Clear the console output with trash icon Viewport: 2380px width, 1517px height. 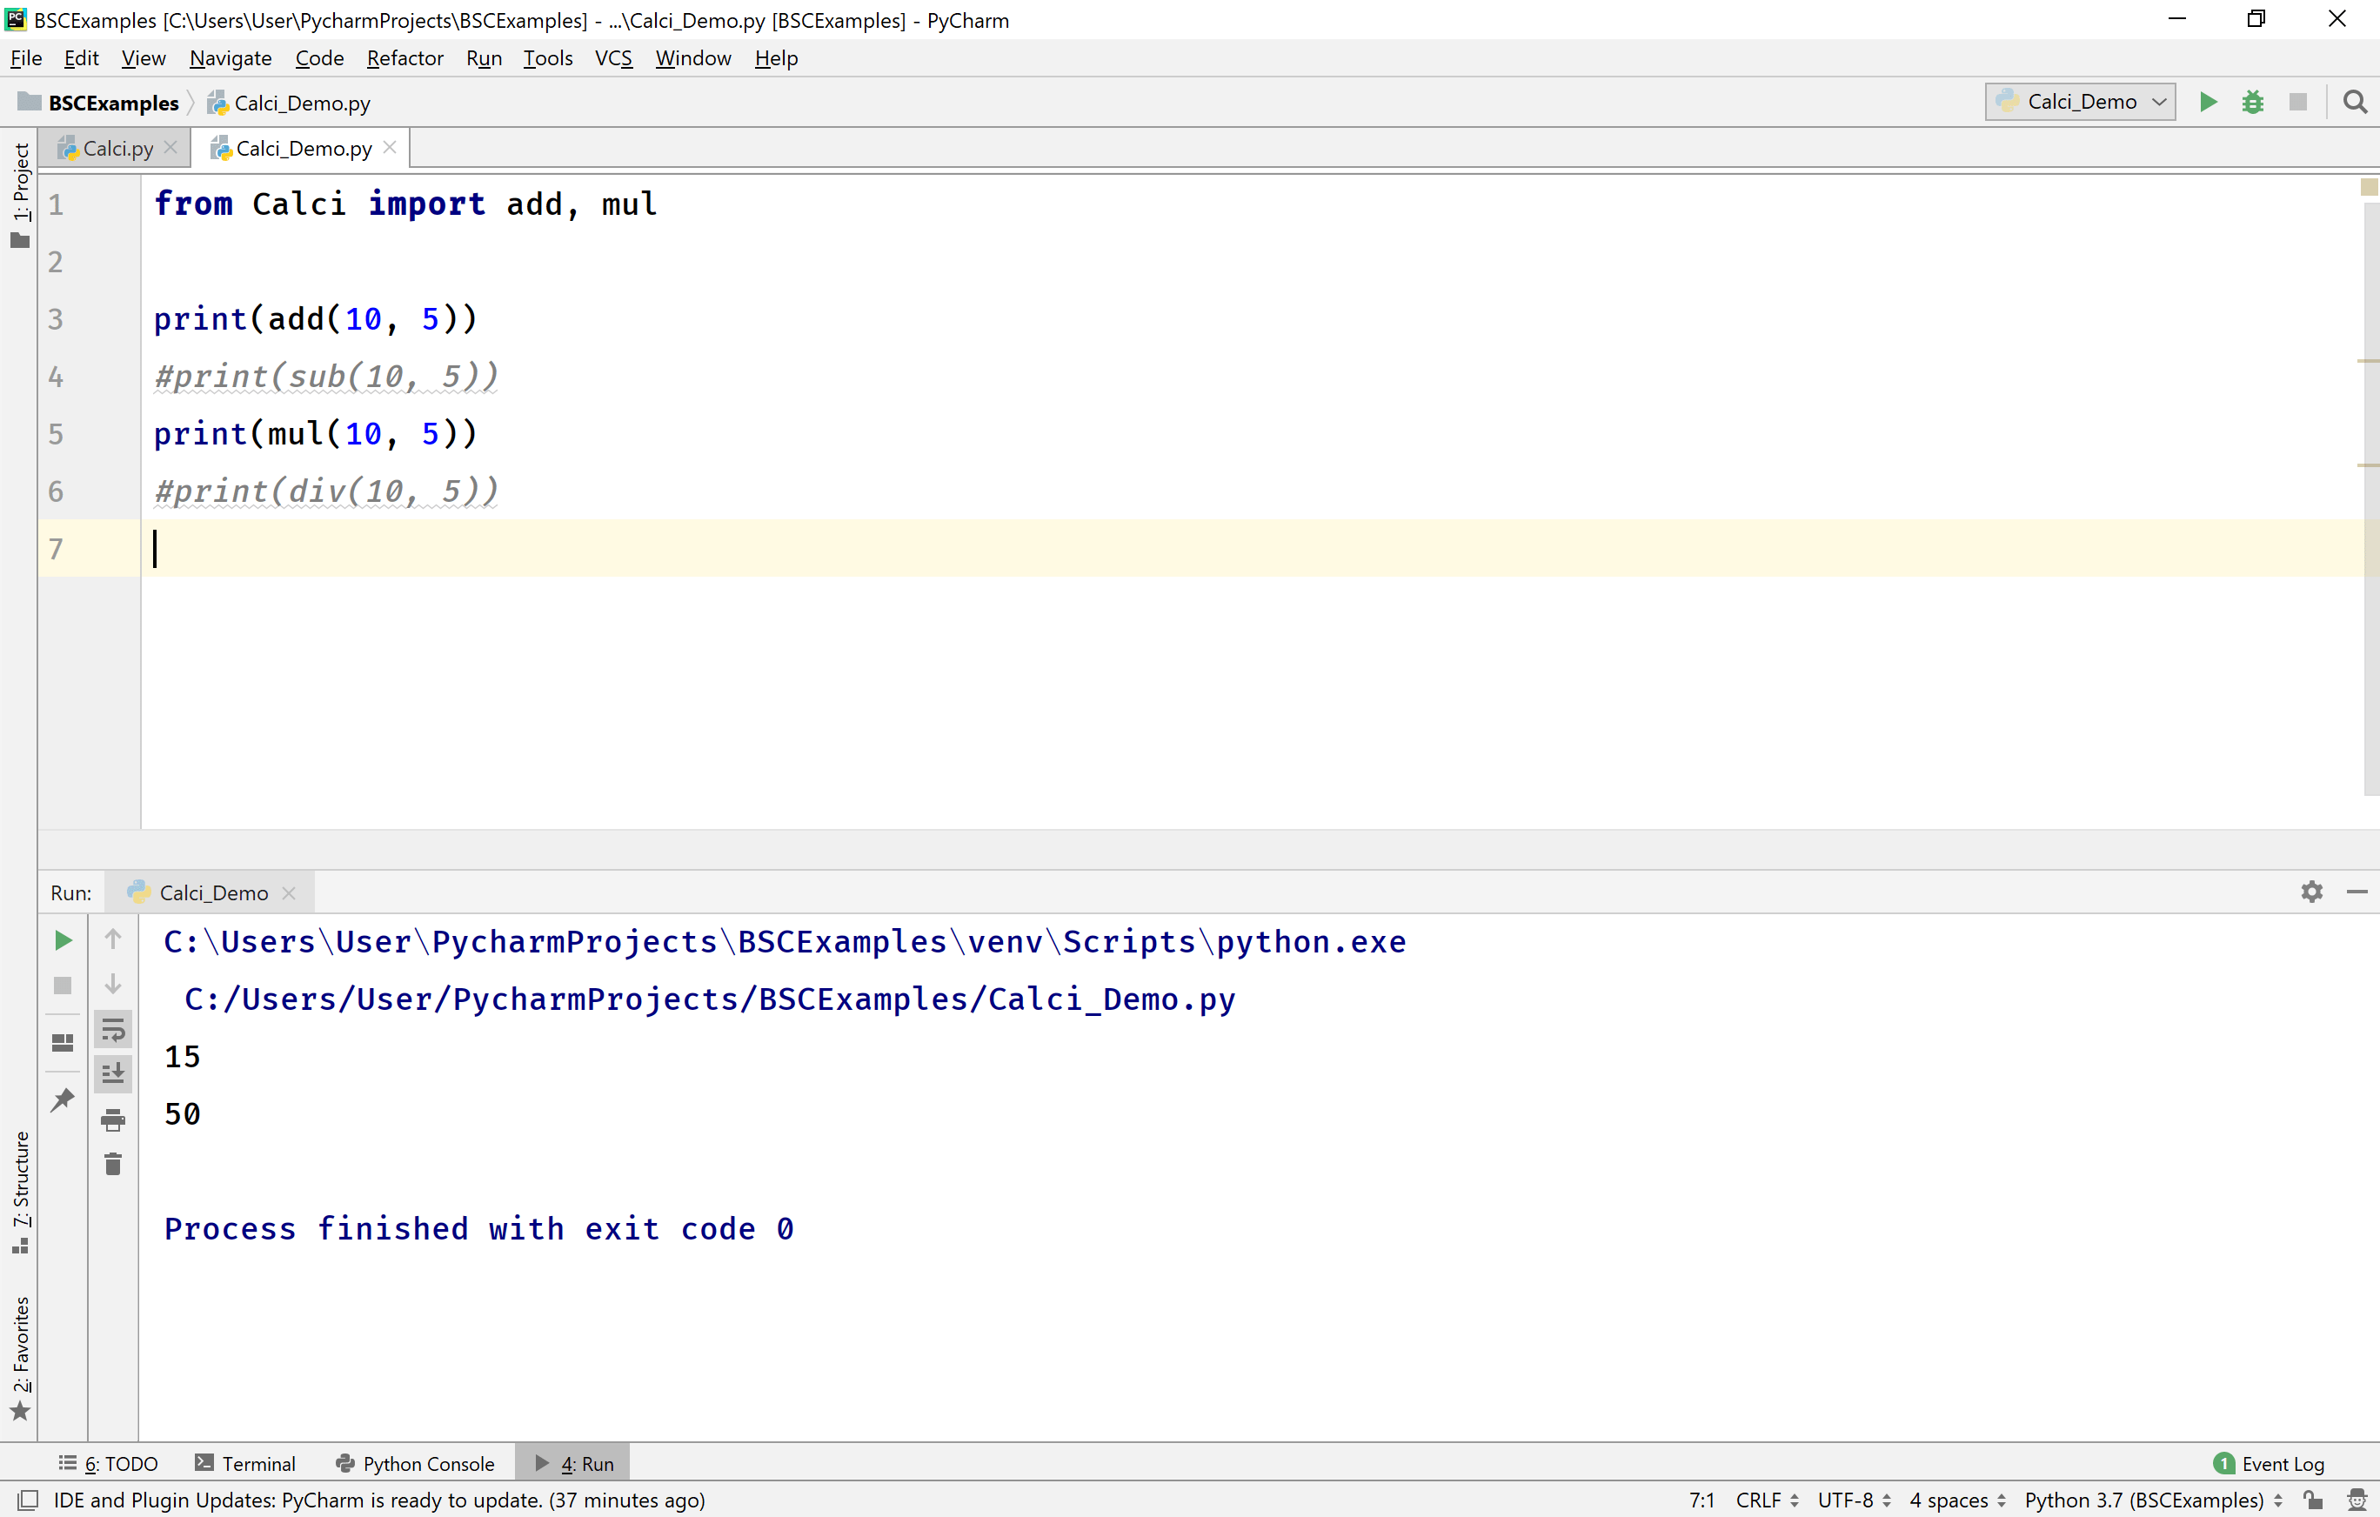click(x=113, y=1163)
